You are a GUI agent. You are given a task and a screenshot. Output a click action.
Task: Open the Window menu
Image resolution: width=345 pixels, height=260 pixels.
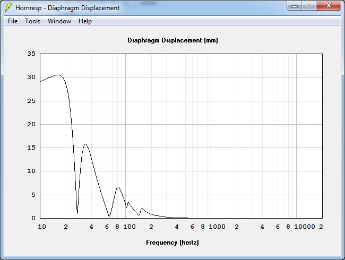point(59,21)
